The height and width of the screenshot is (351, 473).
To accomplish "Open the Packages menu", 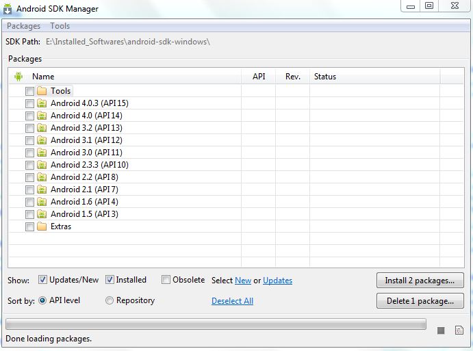I will tap(23, 26).
